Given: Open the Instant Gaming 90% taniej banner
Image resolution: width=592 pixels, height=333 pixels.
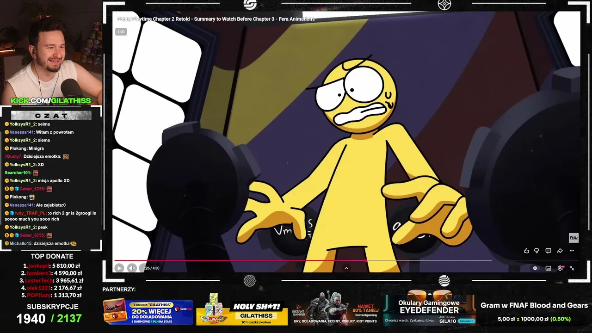Looking at the screenshot, I should (335, 309).
